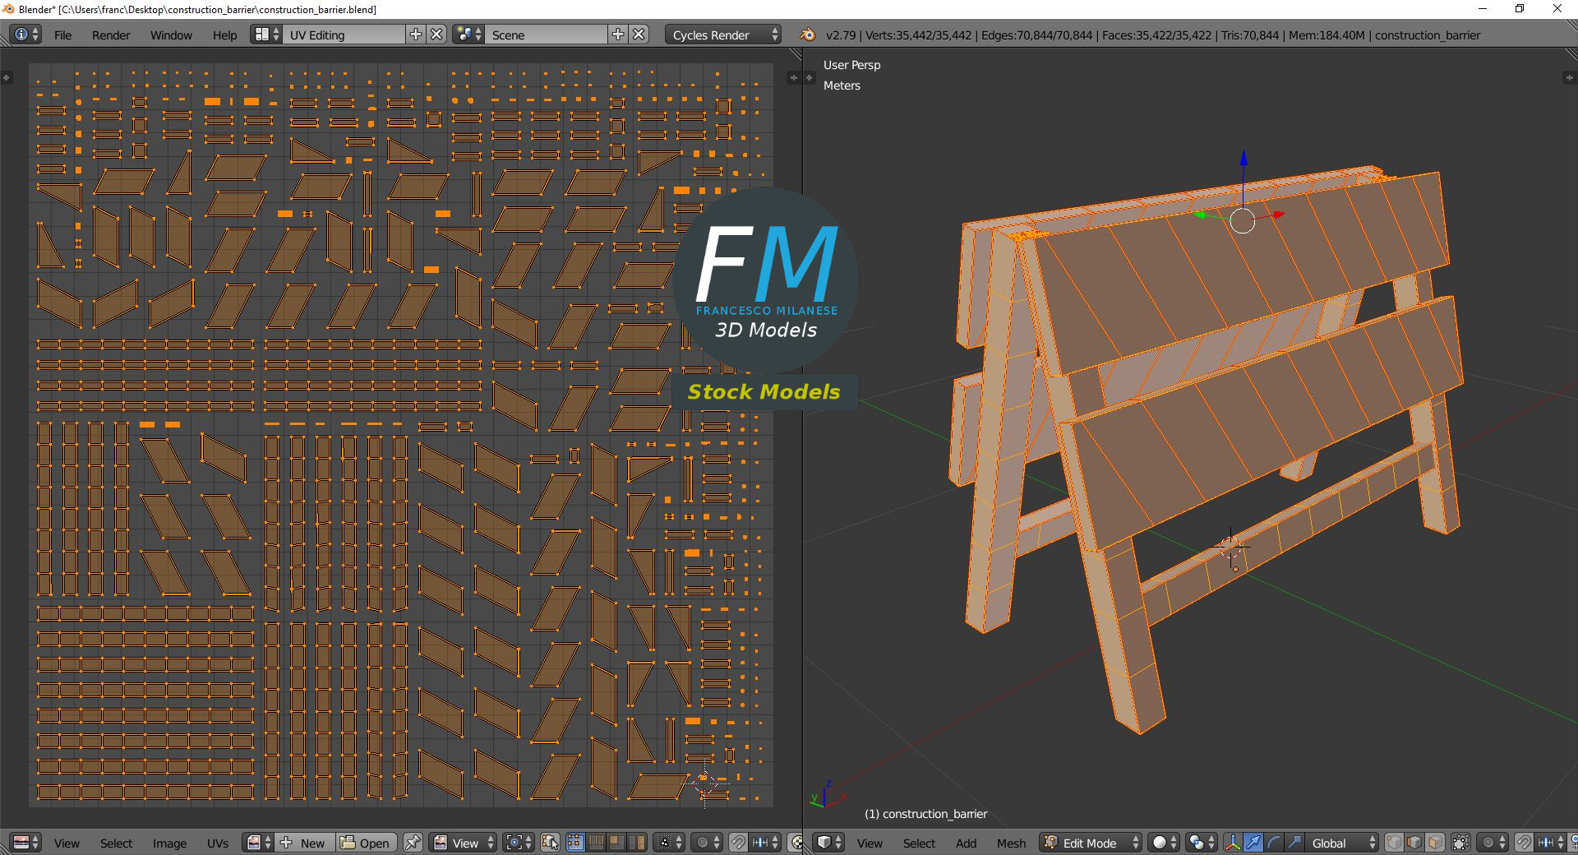
Task: Open the Cycles Render engine dropdown
Action: click(x=723, y=35)
